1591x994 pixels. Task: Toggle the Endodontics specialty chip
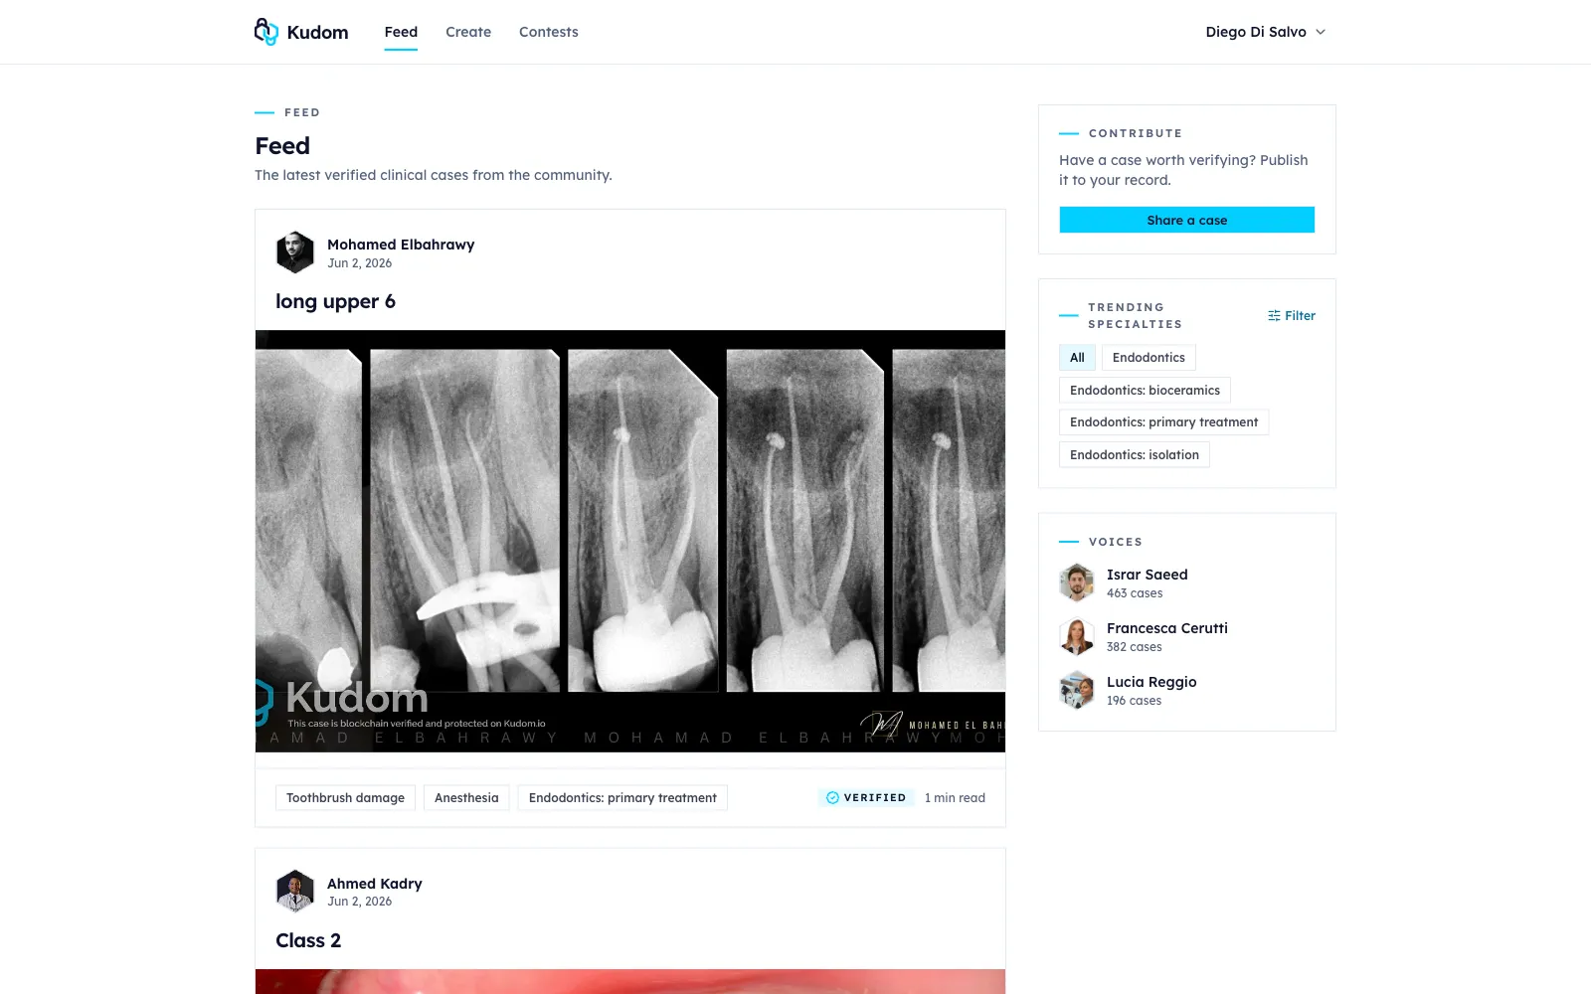coord(1149,358)
